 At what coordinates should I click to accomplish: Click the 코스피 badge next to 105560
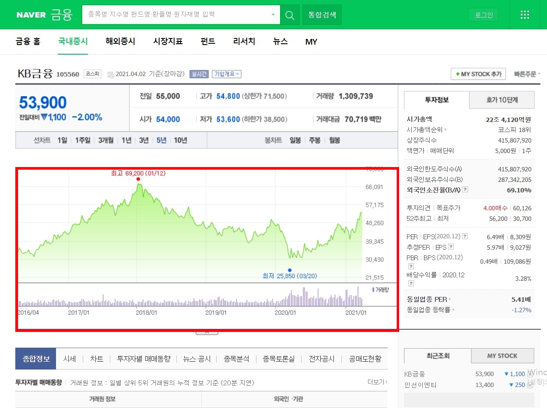point(92,74)
